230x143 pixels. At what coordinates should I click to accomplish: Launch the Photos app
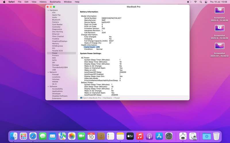pos(72,136)
